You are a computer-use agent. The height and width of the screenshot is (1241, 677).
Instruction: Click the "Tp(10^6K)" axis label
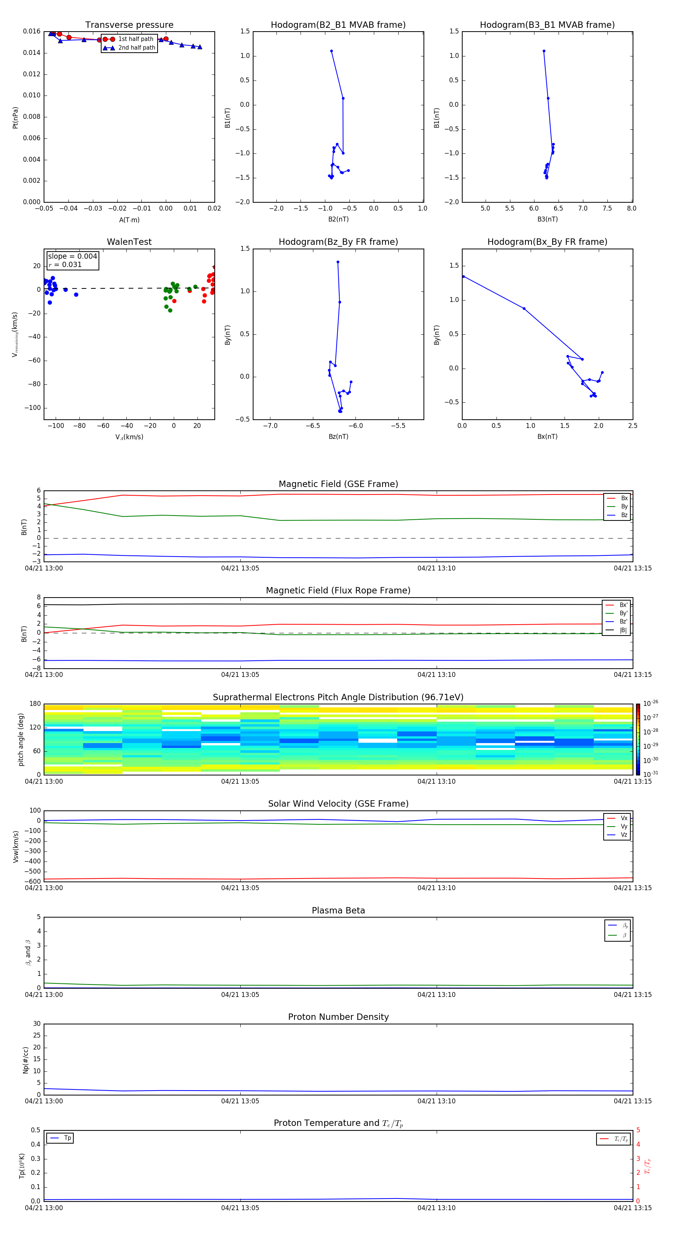coord(22,1166)
